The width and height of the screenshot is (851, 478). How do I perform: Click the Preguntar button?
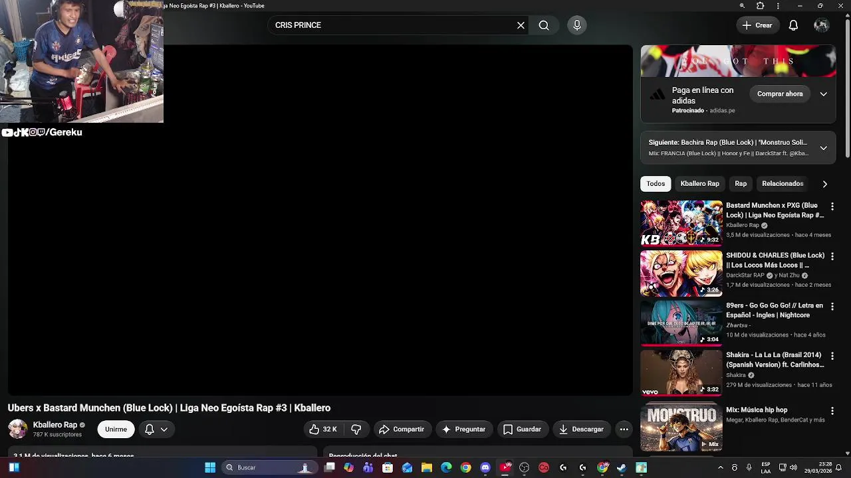pos(463,429)
